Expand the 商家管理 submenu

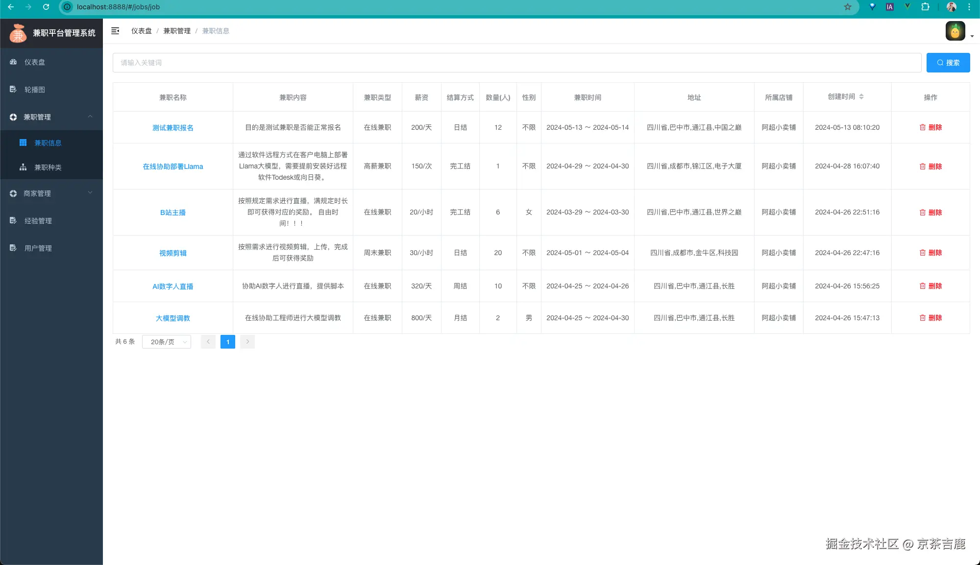pos(90,193)
